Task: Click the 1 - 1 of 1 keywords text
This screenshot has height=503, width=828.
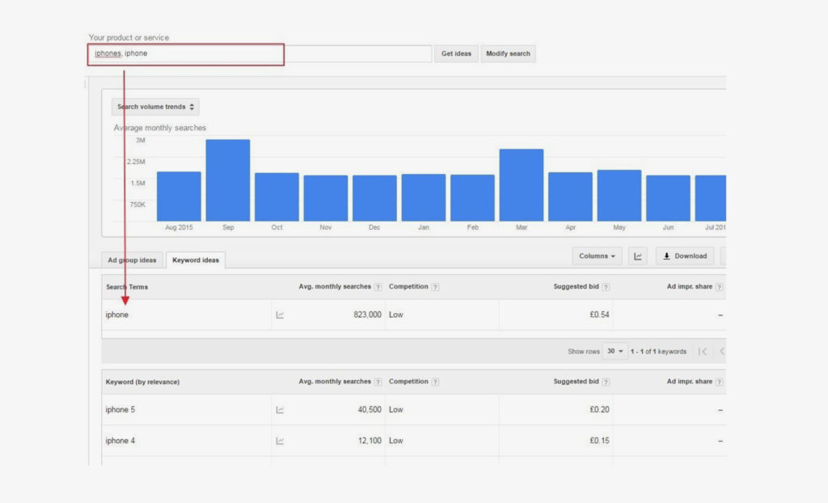Action: point(658,351)
